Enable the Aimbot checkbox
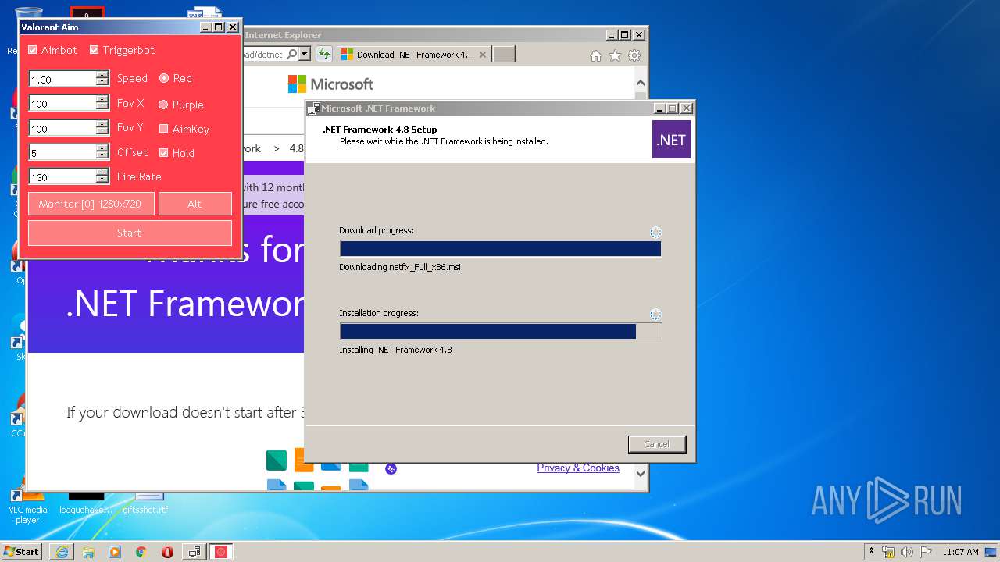Image resolution: width=1000 pixels, height=562 pixels. pos(33,50)
